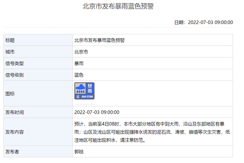
Task: Select the 标题 row label
Action: (10, 40)
